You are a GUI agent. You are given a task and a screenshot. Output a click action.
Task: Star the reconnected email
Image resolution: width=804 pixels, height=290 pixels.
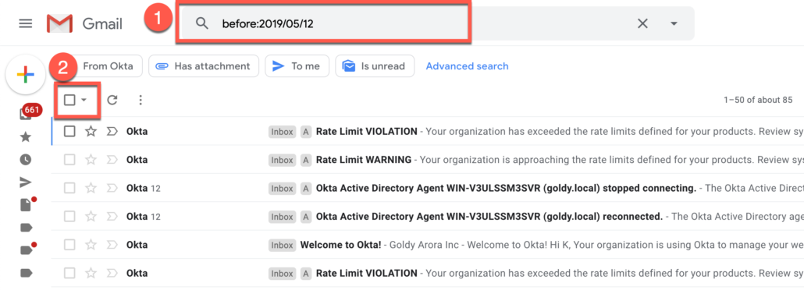pos(91,217)
